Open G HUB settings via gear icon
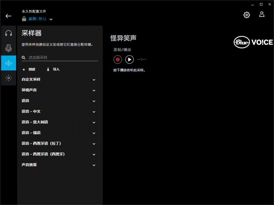This screenshot has height=205, width=274. 246,15
